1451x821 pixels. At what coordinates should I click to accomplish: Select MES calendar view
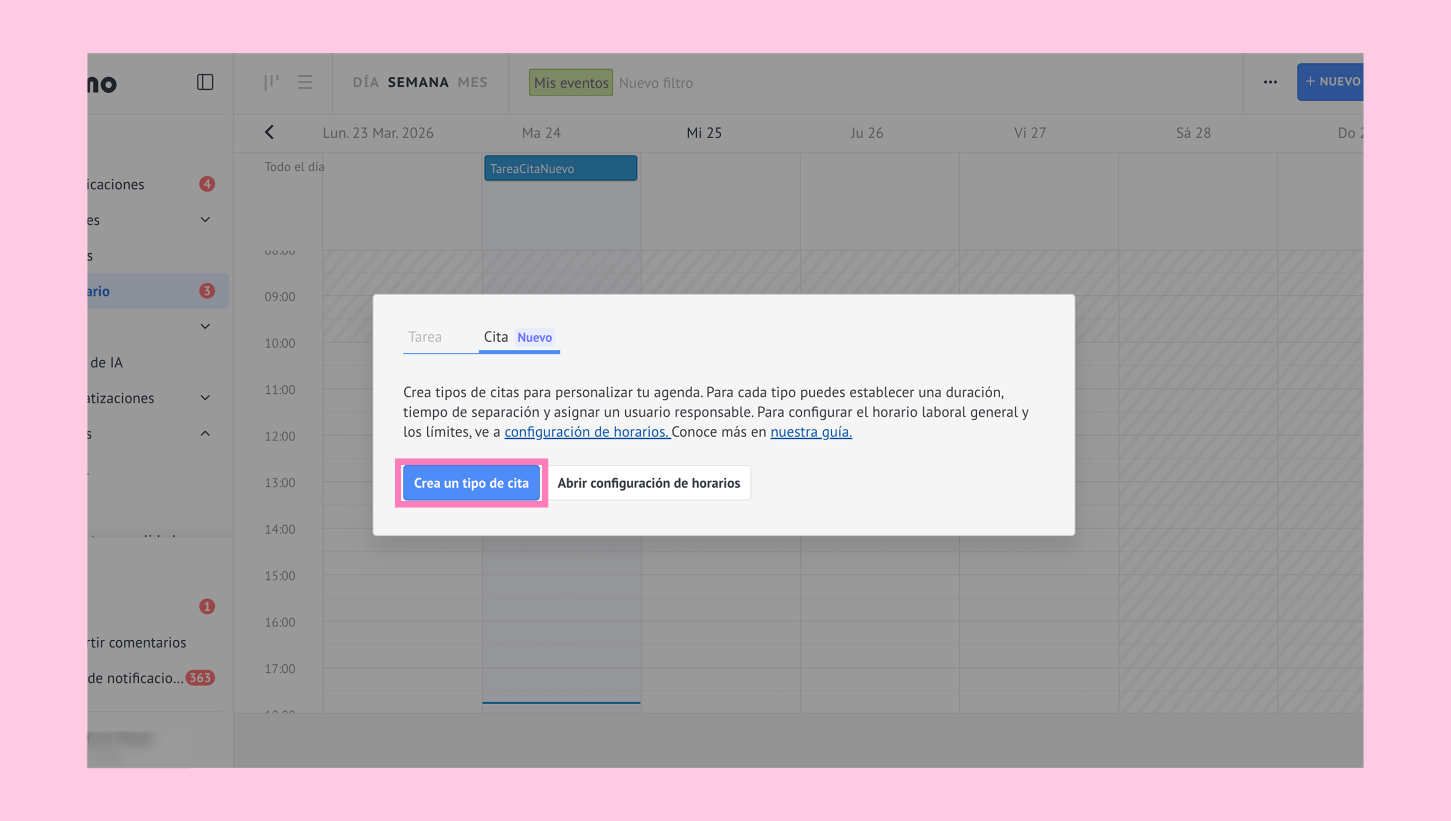[472, 82]
